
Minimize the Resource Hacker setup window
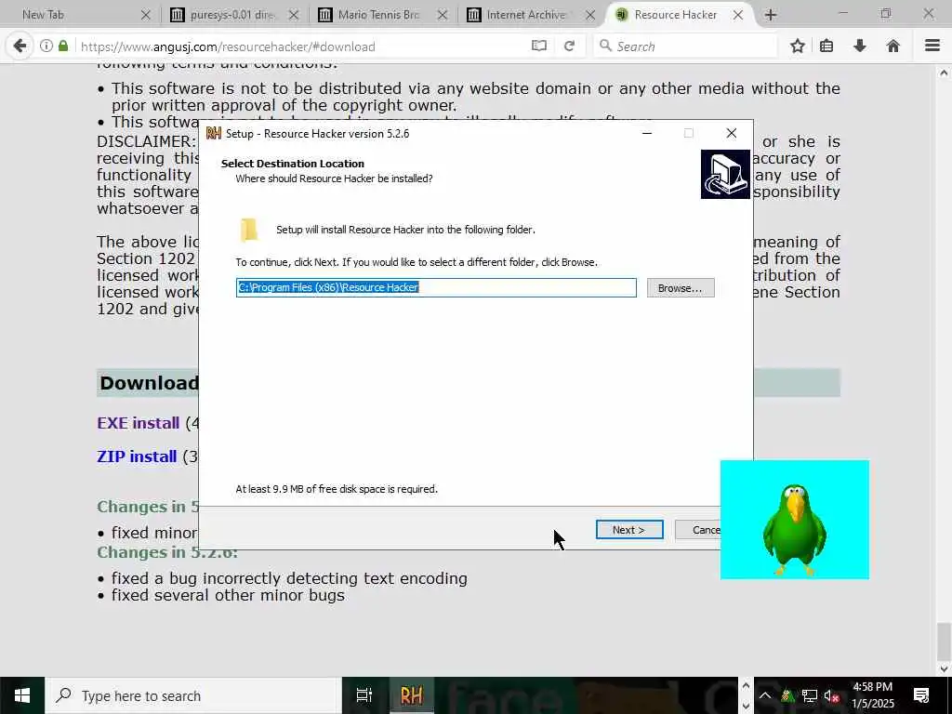(647, 134)
